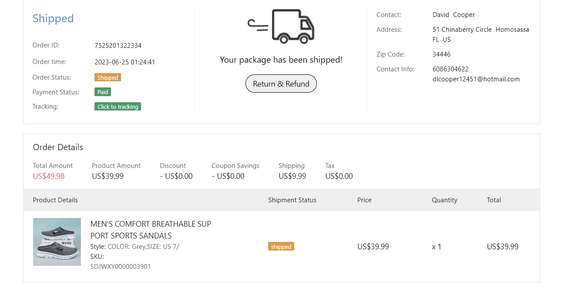
Task: Click the blue Shipped heading
Action: (x=53, y=18)
